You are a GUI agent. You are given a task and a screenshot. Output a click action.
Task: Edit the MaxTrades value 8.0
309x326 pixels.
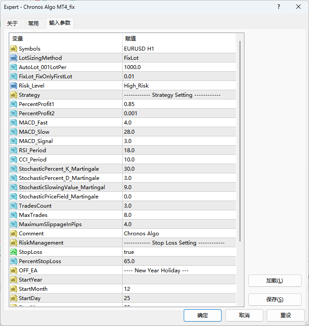point(179,215)
